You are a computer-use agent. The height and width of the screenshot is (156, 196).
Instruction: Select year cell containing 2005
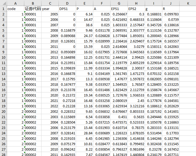point(50,14)
